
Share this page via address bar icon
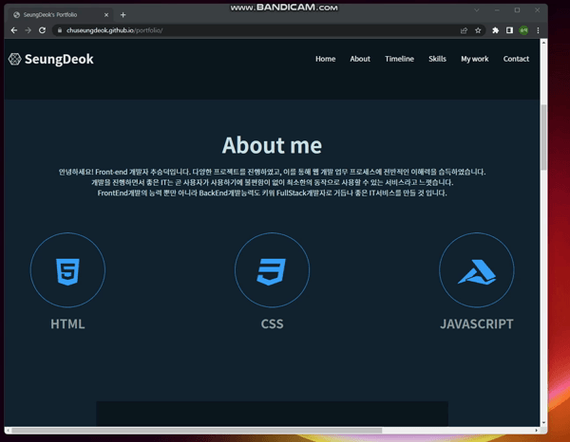tap(464, 30)
